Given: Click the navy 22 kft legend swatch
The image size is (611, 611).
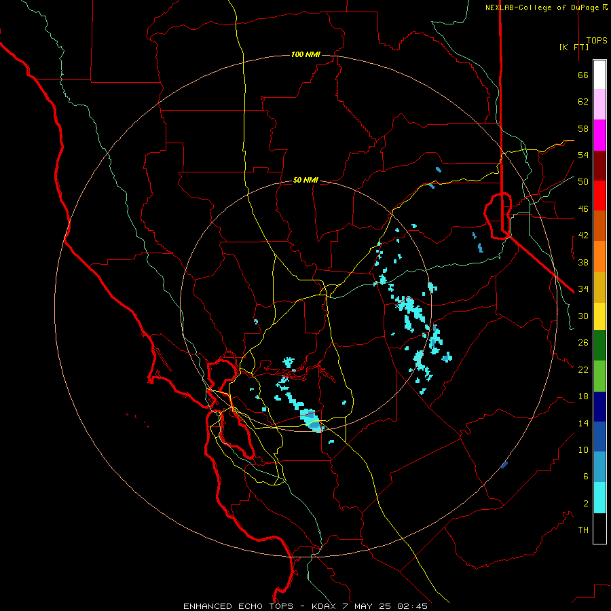Looking at the screenshot, I should pos(599,407).
